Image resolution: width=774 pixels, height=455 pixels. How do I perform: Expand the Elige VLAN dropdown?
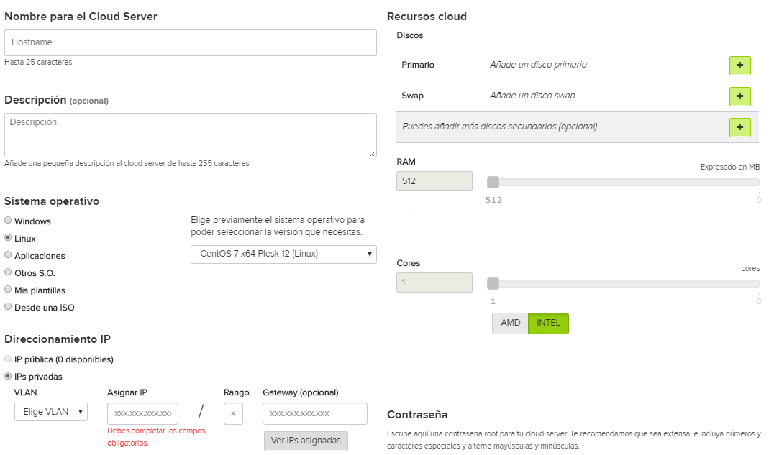[x=51, y=412]
